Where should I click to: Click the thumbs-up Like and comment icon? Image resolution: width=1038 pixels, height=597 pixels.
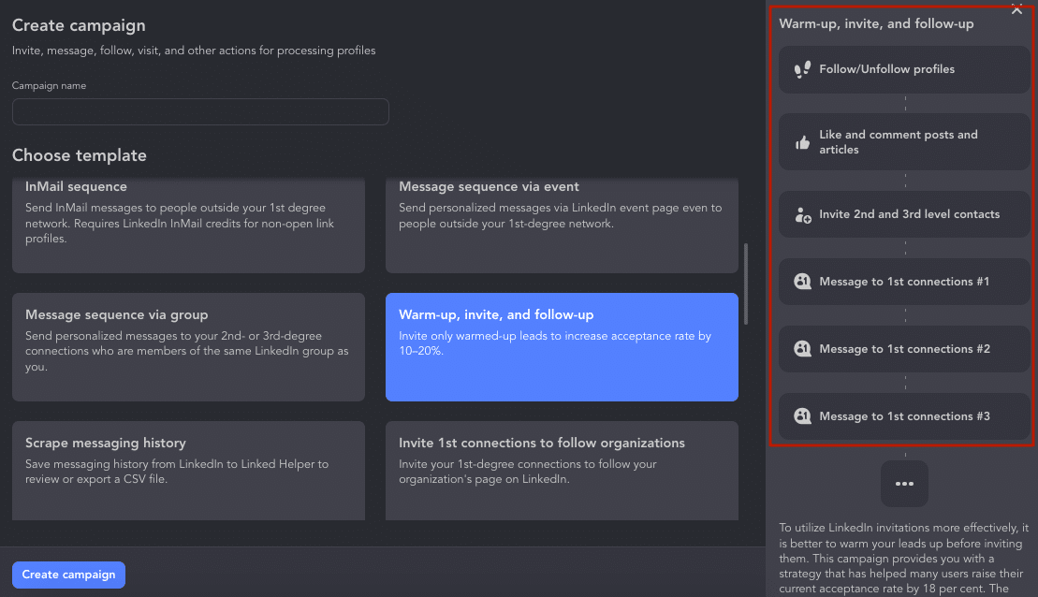tap(802, 142)
